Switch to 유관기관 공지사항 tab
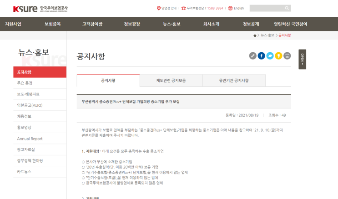The width and height of the screenshot is (338, 199). 234,80
